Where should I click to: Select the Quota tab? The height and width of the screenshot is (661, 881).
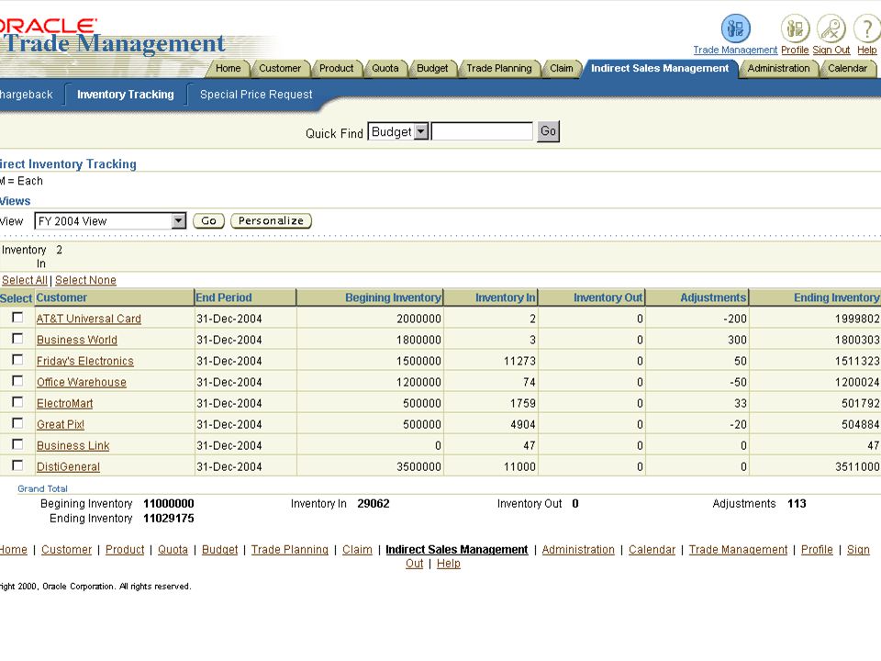click(385, 69)
